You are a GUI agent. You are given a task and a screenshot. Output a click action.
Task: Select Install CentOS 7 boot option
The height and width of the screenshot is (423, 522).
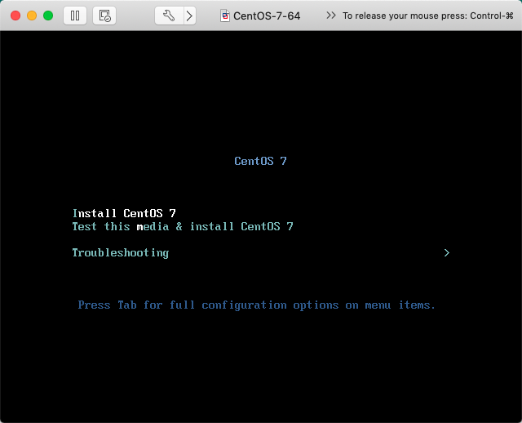point(124,213)
